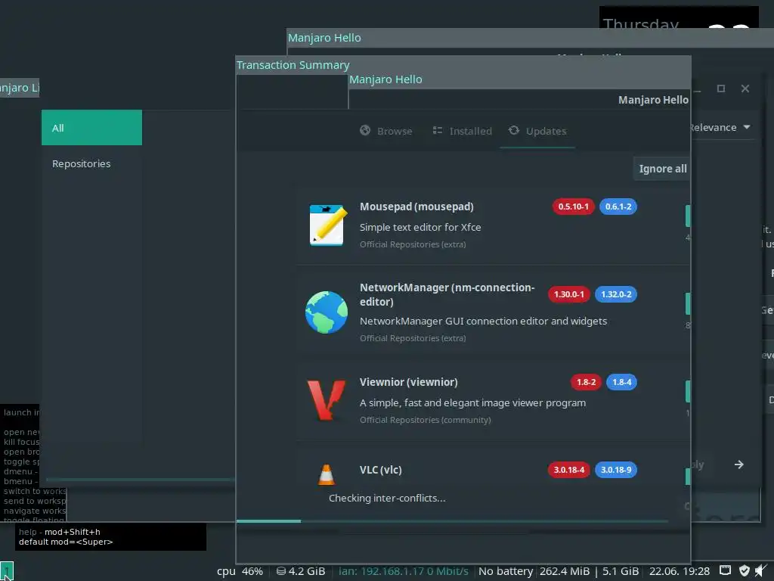The image size is (774, 581).
Task: Click the muted volume tray icon
Action: pos(760,570)
